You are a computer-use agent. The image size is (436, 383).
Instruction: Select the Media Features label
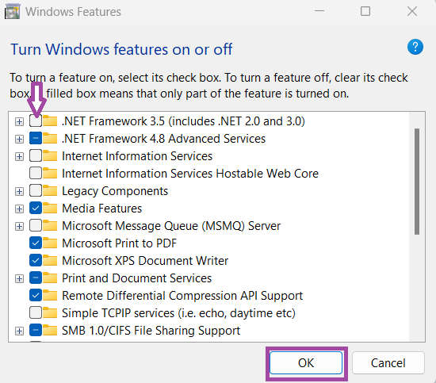pos(101,209)
